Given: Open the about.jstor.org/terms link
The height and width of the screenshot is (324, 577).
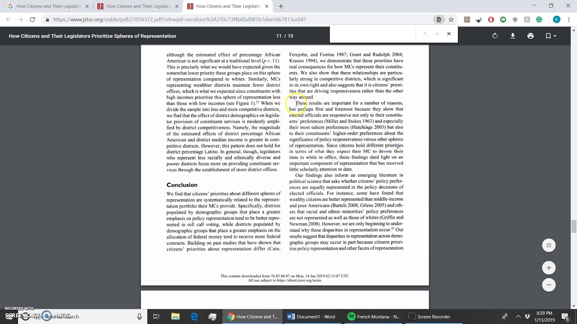Looking at the screenshot, I should (299, 280).
